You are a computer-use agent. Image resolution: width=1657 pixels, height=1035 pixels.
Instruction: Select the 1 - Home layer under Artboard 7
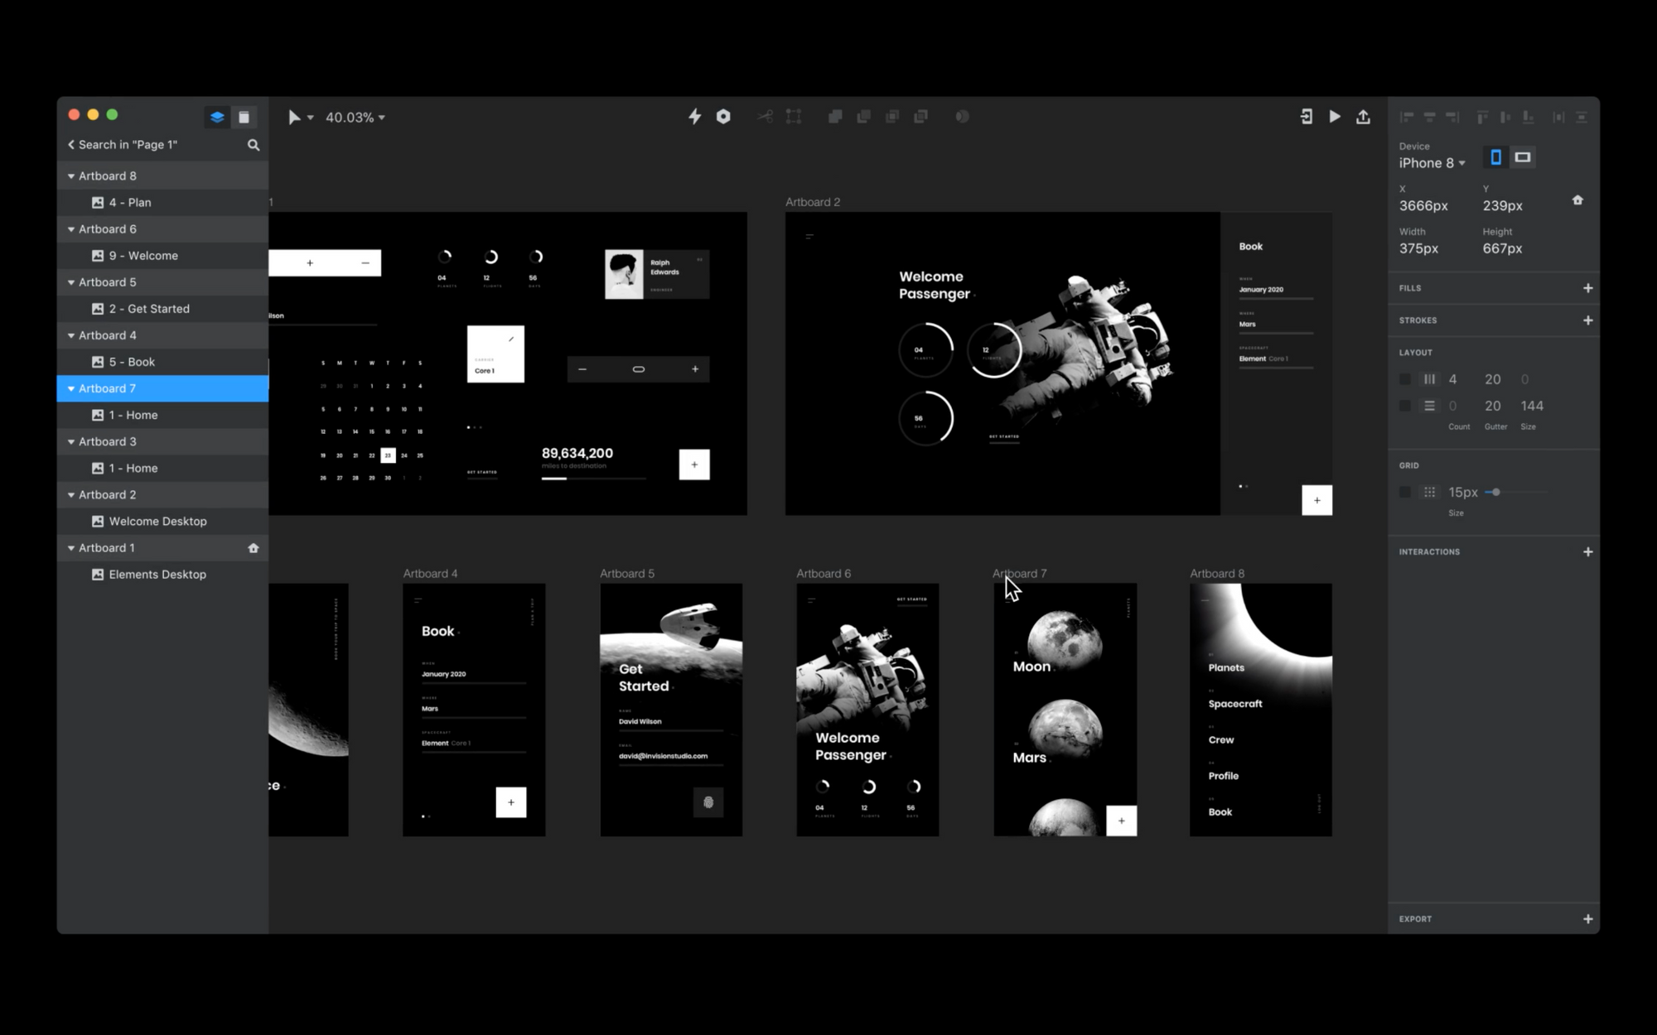[133, 415]
